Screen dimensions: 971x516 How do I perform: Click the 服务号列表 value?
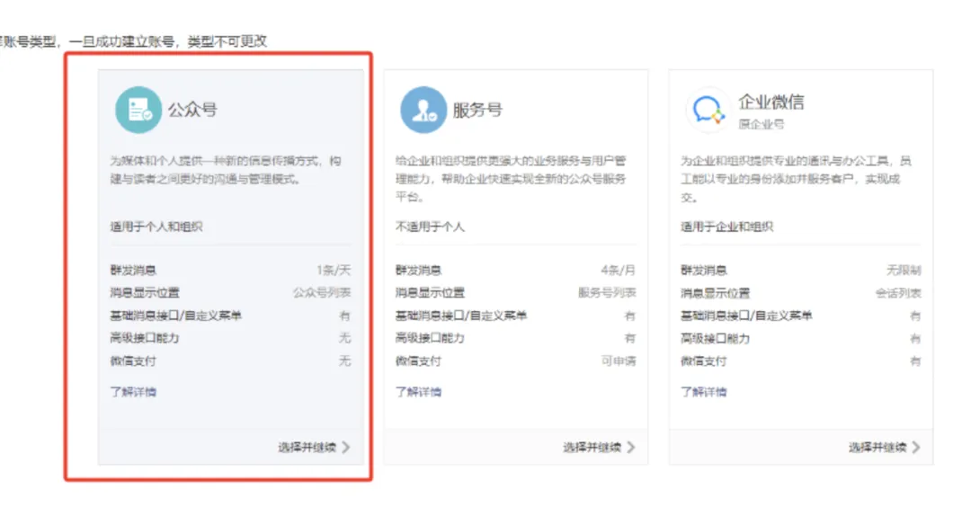pyautogui.click(x=607, y=292)
